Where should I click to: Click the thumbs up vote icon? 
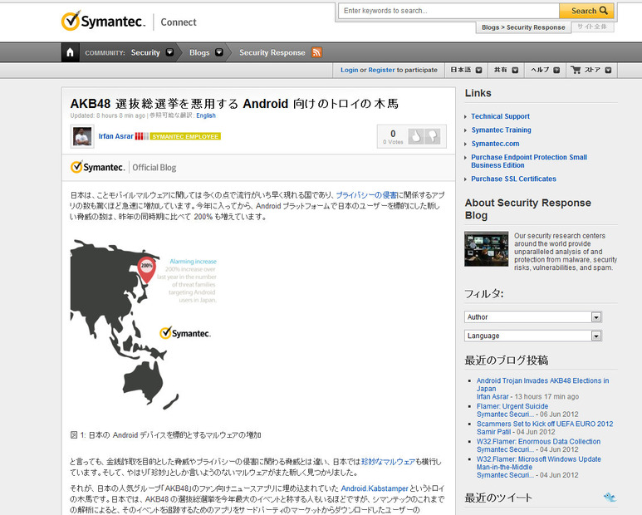point(415,136)
